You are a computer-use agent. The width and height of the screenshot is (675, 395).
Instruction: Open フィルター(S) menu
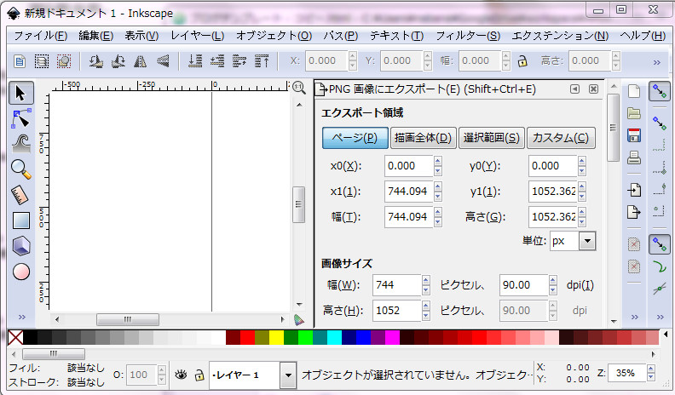tap(468, 36)
